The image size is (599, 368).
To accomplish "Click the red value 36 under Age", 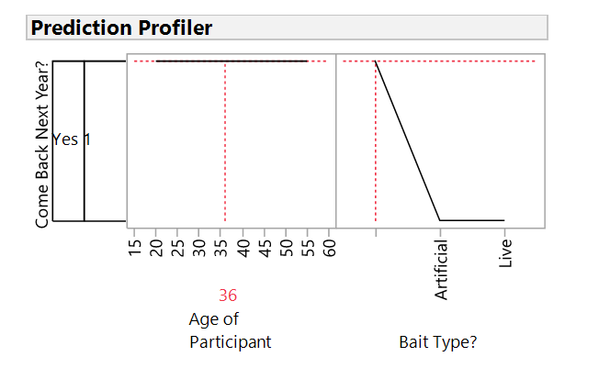I will pyautogui.click(x=228, y=296).
